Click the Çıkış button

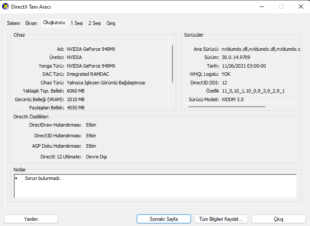click(x=279, y=219)
